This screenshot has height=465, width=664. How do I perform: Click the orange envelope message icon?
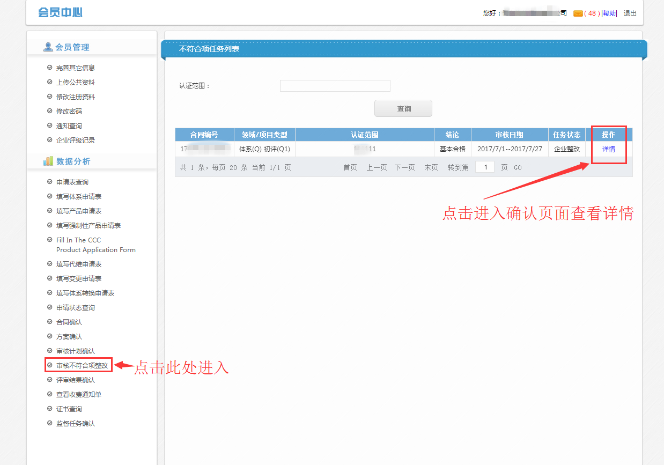point(578,13)
